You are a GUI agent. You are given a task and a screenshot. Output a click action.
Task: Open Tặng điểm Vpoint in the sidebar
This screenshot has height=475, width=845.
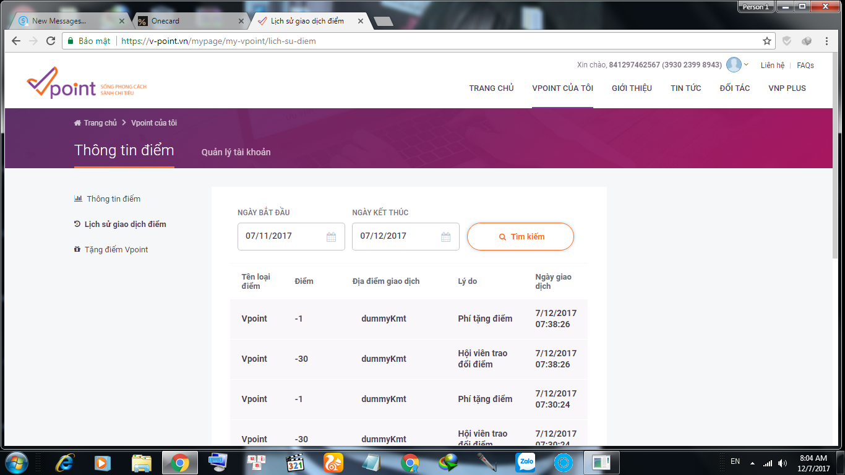point(111,250)
